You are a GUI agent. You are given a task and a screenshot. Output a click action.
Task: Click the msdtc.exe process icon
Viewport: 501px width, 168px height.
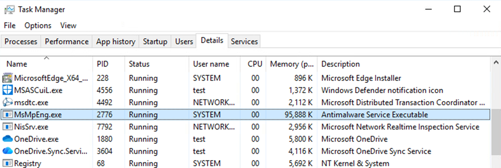pyautogui.click(x=7, y=103)
